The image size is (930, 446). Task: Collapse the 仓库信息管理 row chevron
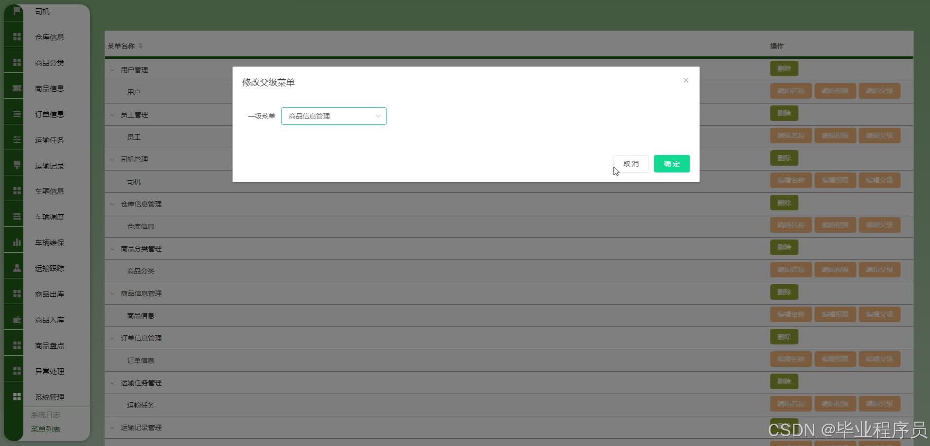(x=112, y=204)
